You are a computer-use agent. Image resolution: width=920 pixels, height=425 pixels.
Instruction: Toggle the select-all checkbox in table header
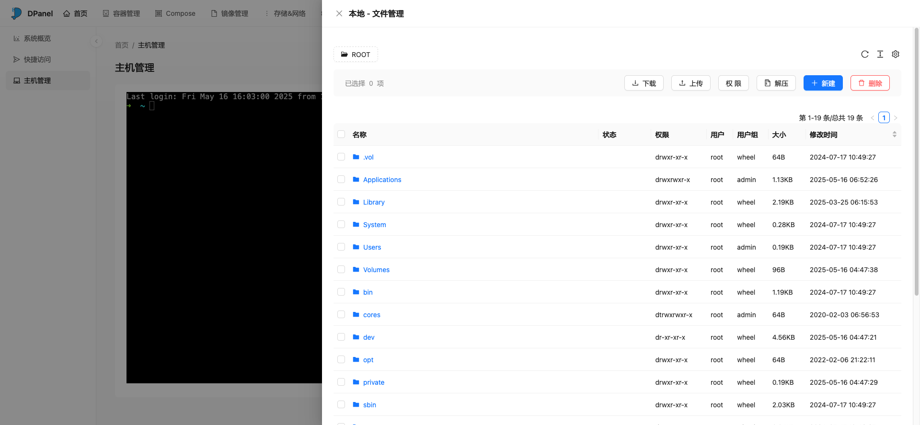pos(341,134)
